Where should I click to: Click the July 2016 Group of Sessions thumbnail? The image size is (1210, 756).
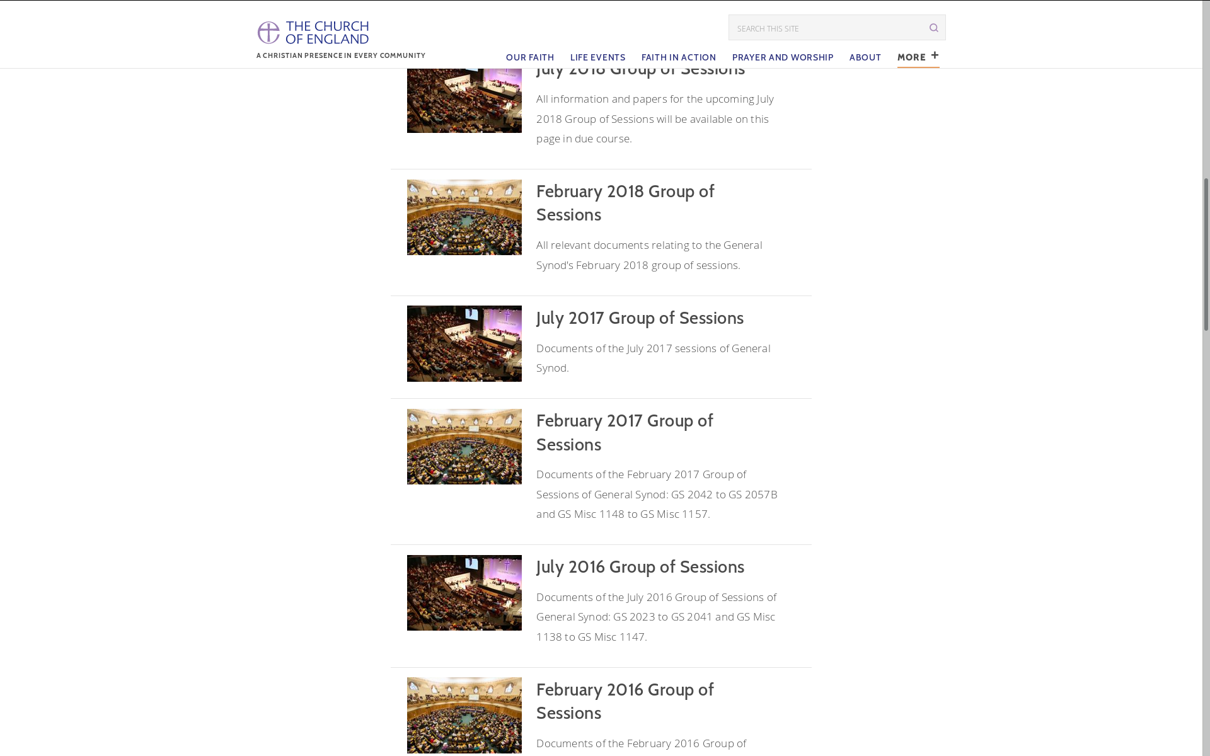tap(464, 592)
